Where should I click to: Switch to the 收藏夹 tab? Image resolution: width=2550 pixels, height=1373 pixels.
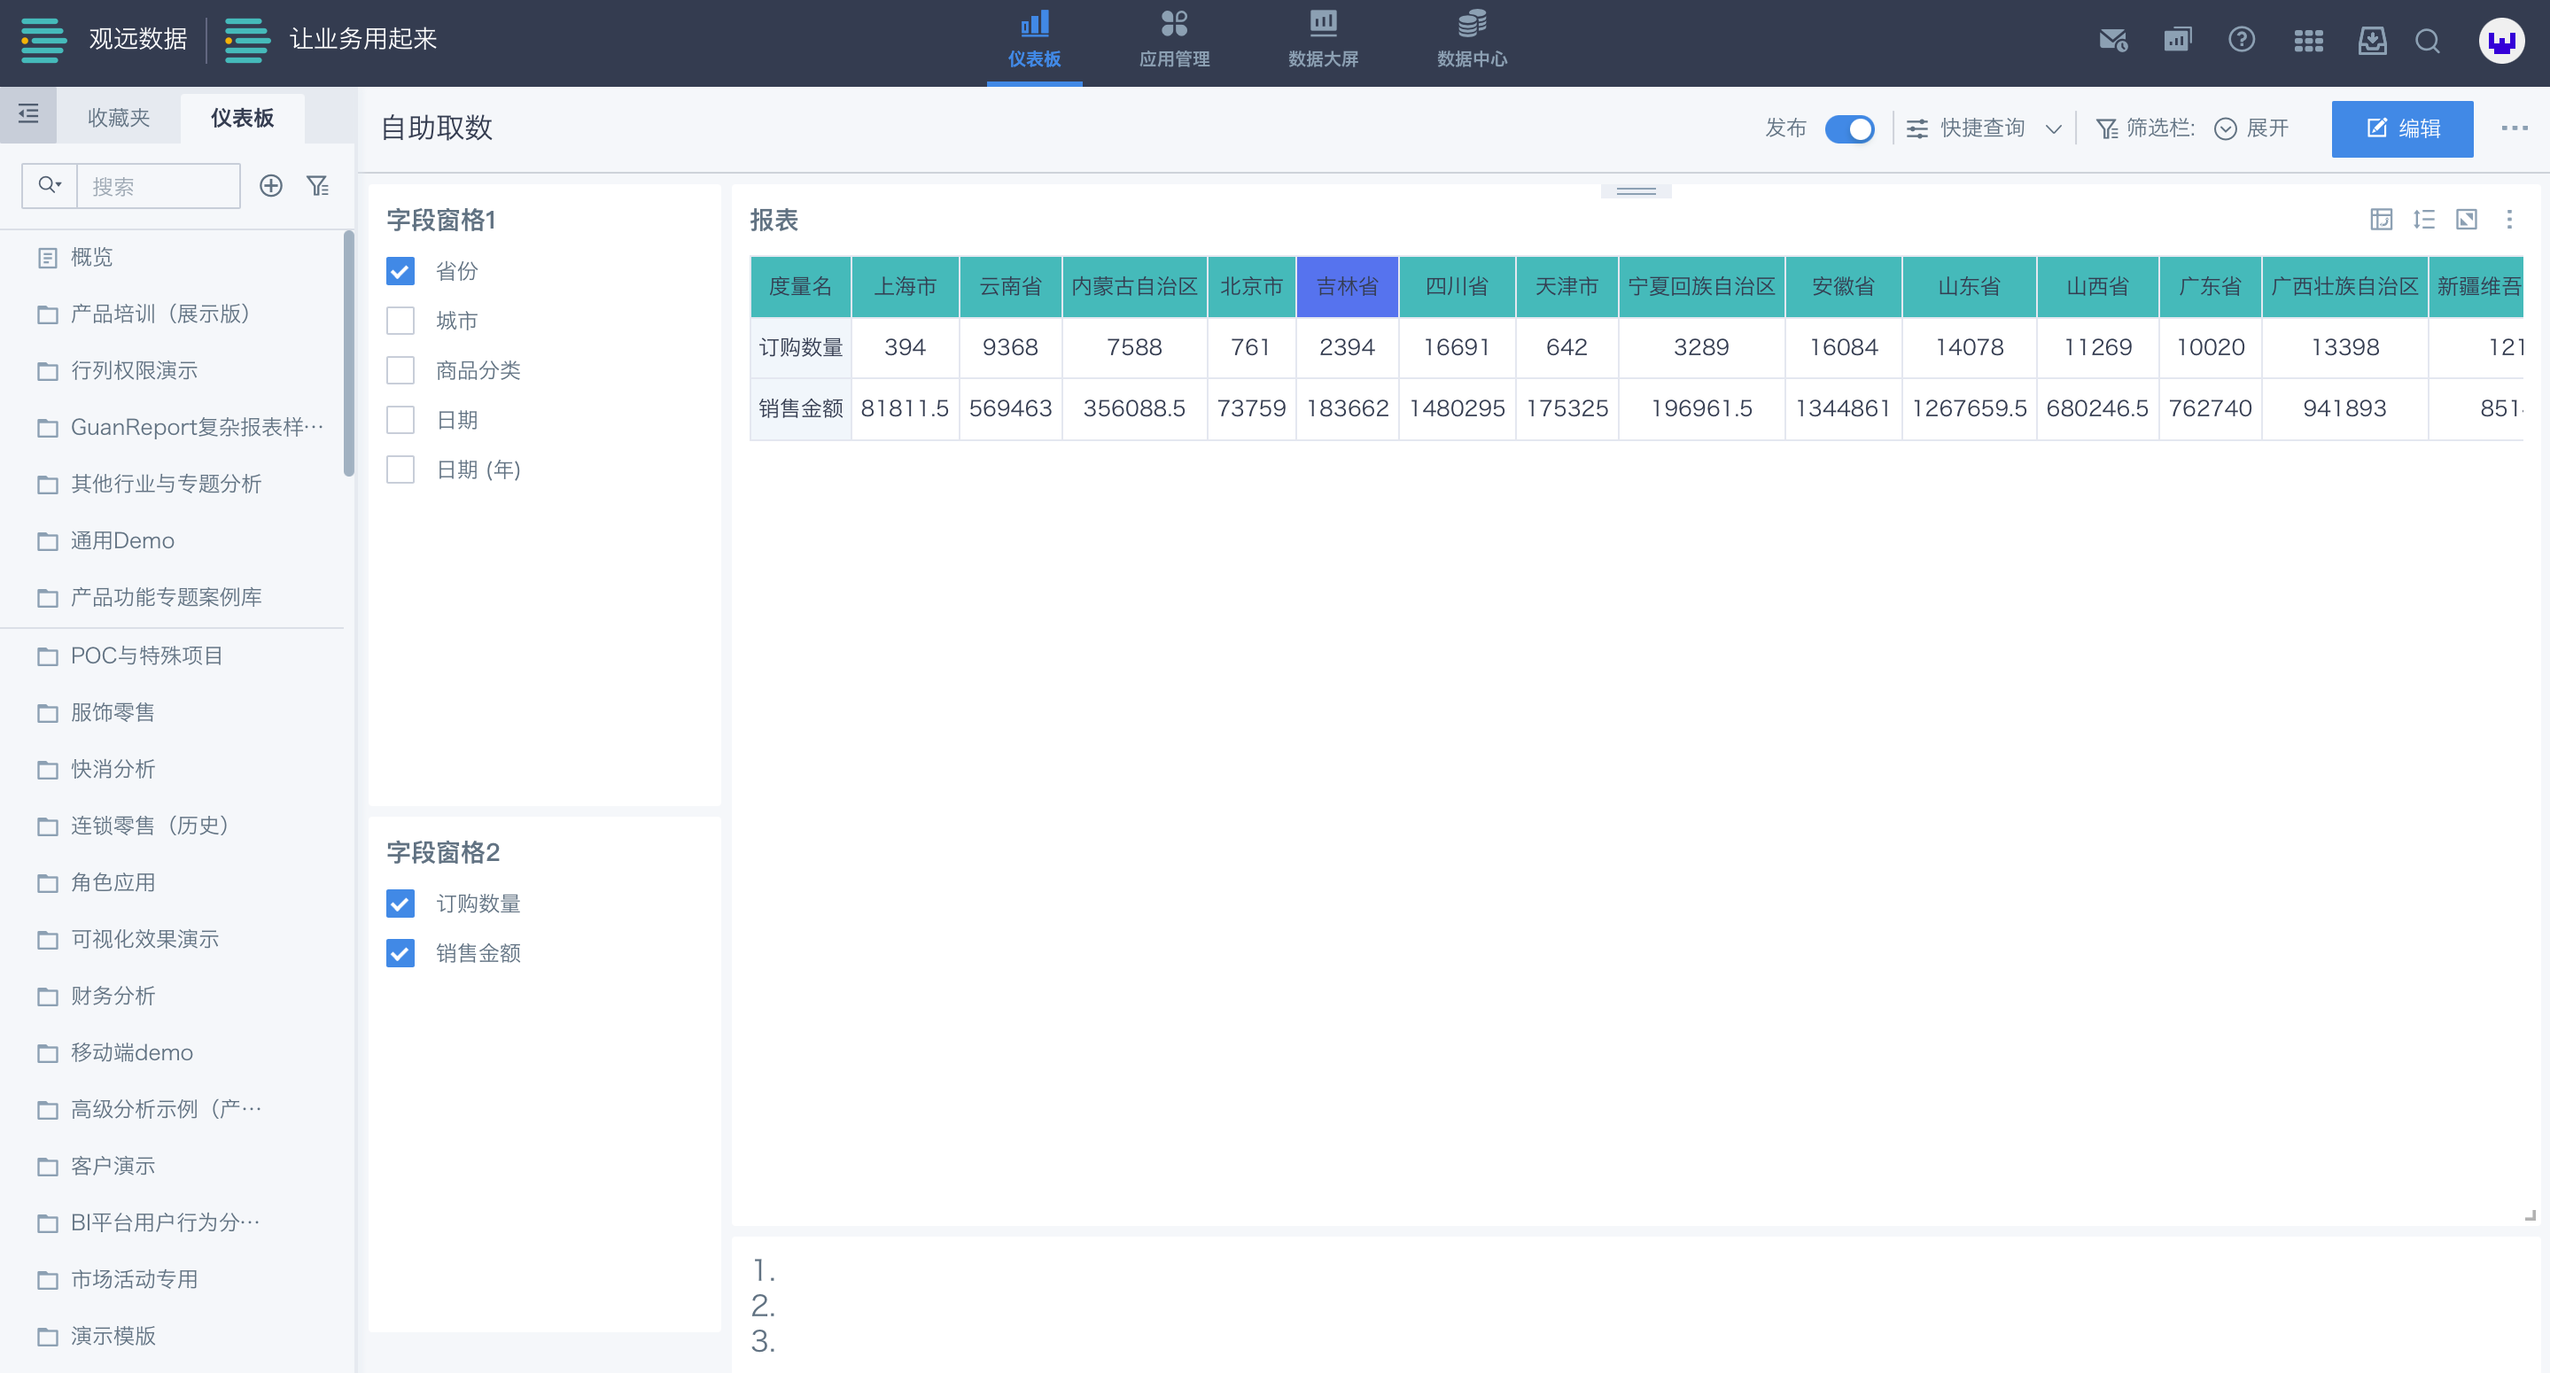pos(119,118)
